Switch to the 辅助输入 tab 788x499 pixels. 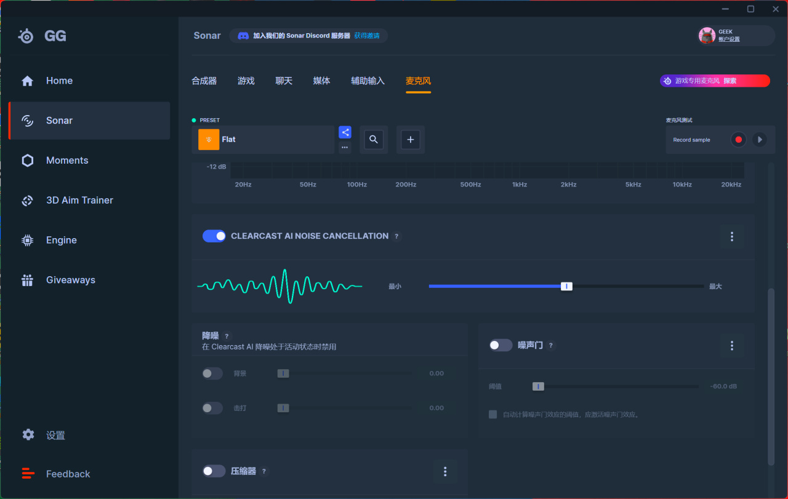(368, 81)
